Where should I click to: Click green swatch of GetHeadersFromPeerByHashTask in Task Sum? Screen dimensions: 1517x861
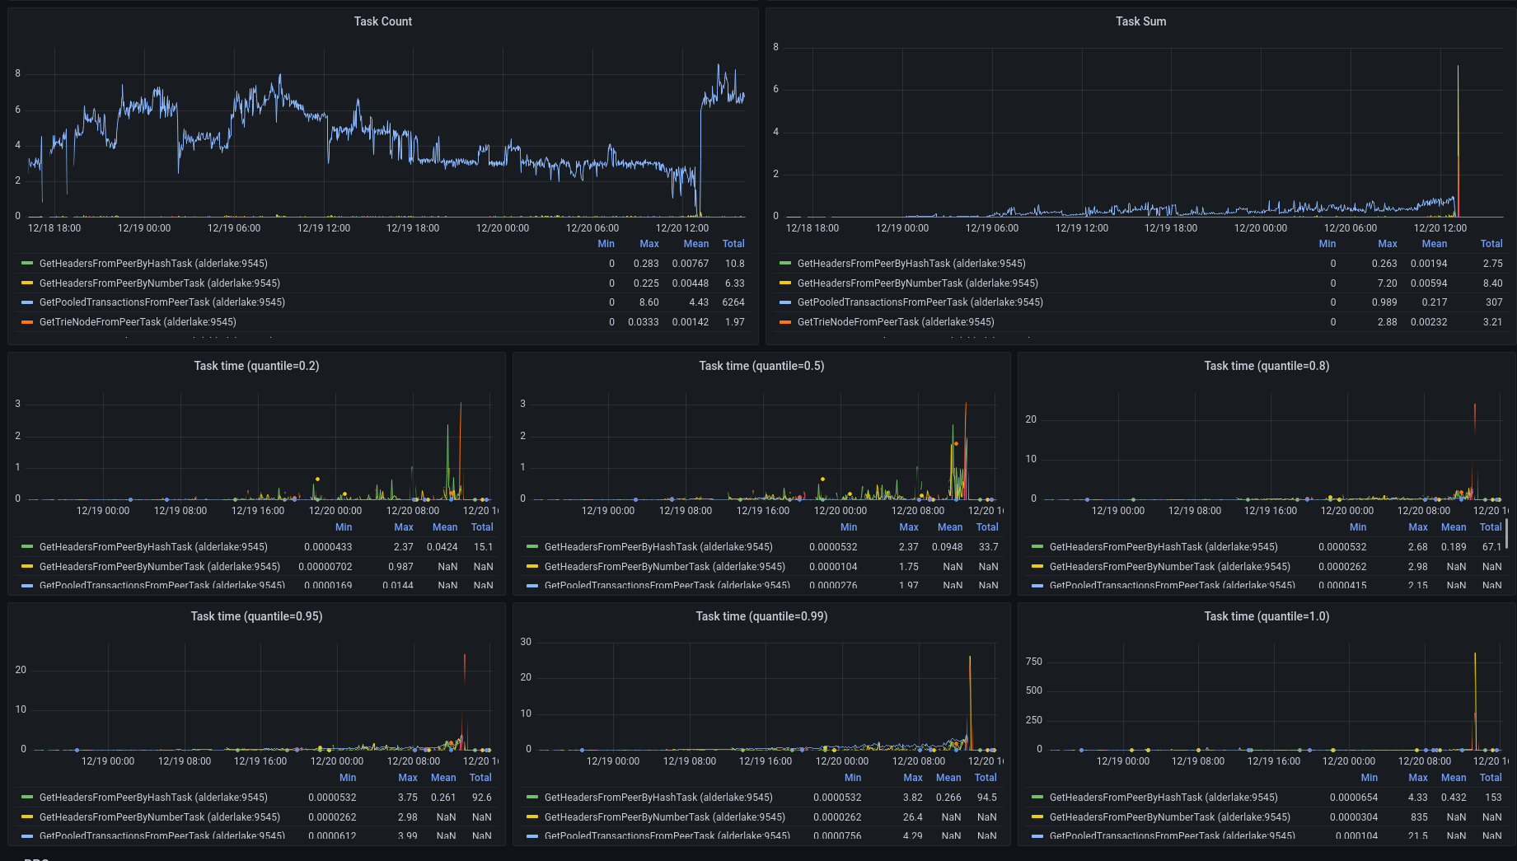(x=785, y=264)
